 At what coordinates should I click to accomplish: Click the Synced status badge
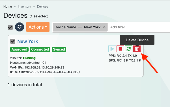[59, 49]
